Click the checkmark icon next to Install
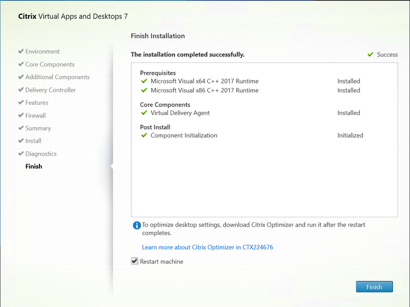Screen dimensions: 410x307 [x=21, y=140]
